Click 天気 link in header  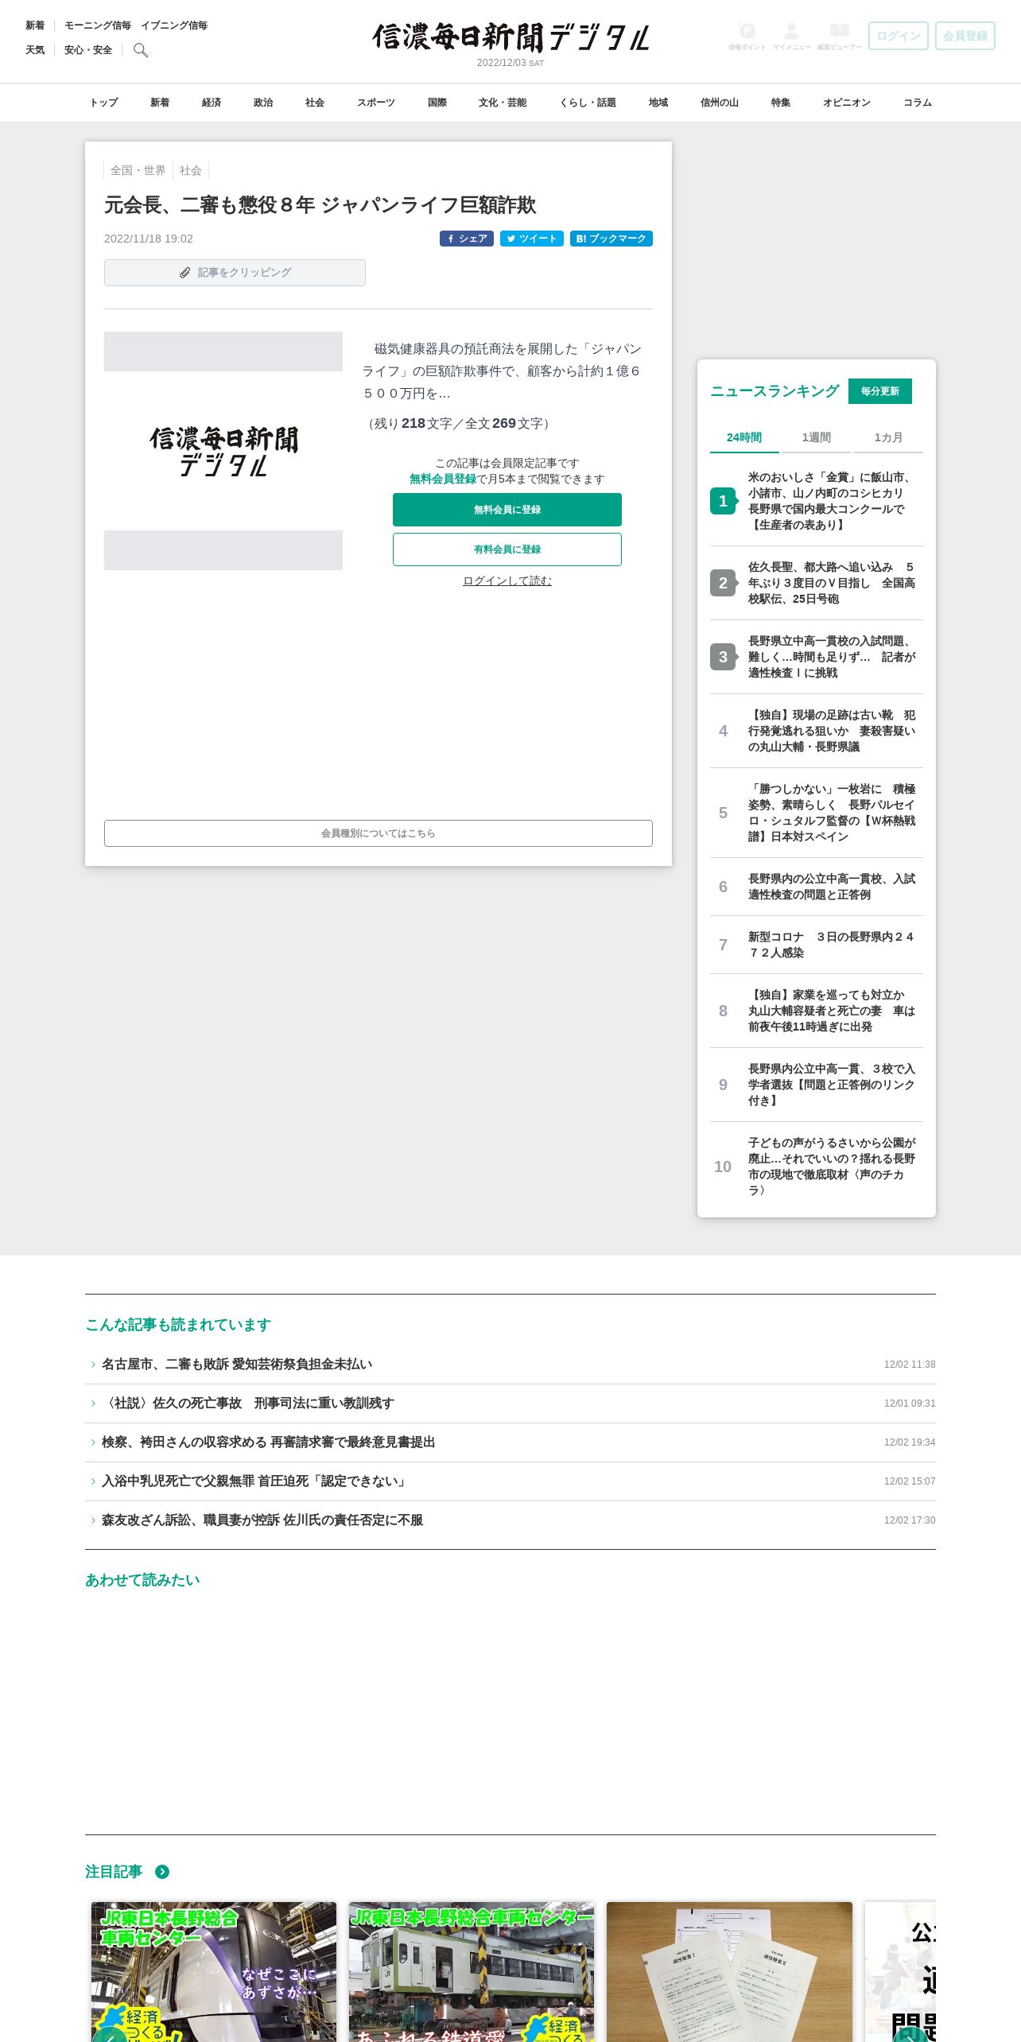tap(35, 50)
